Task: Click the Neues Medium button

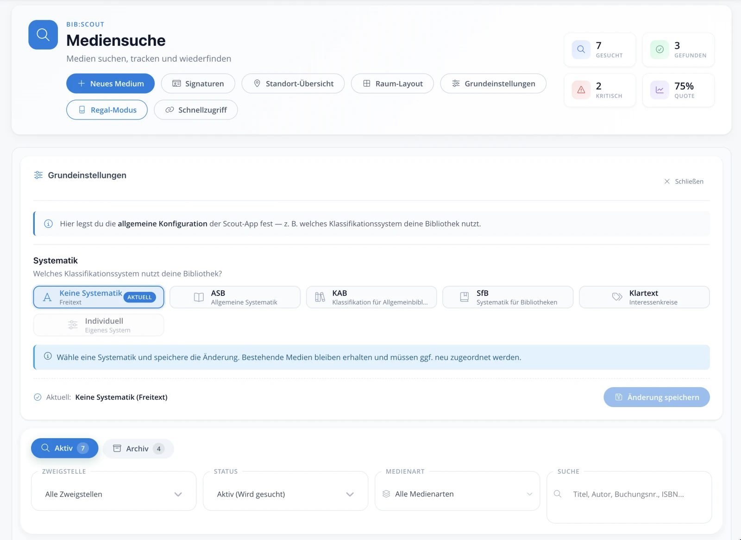Action: point(110,84)
